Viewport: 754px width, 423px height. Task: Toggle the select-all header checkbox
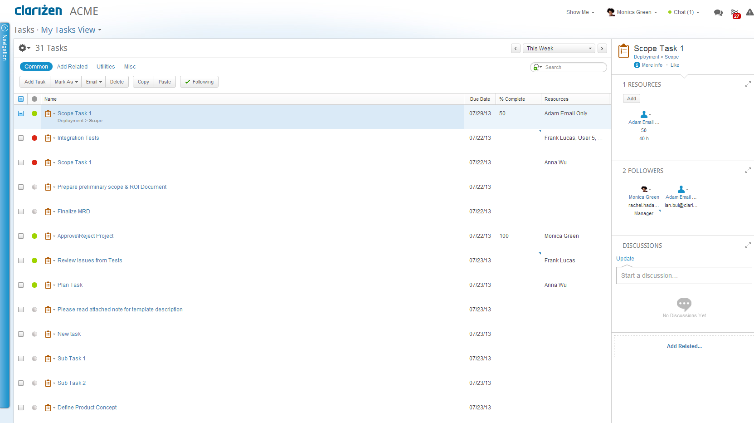pyautogui.click(x=21, y=99)
